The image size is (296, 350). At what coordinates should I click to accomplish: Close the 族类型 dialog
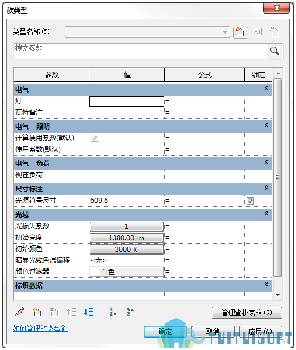pos(276,9)
